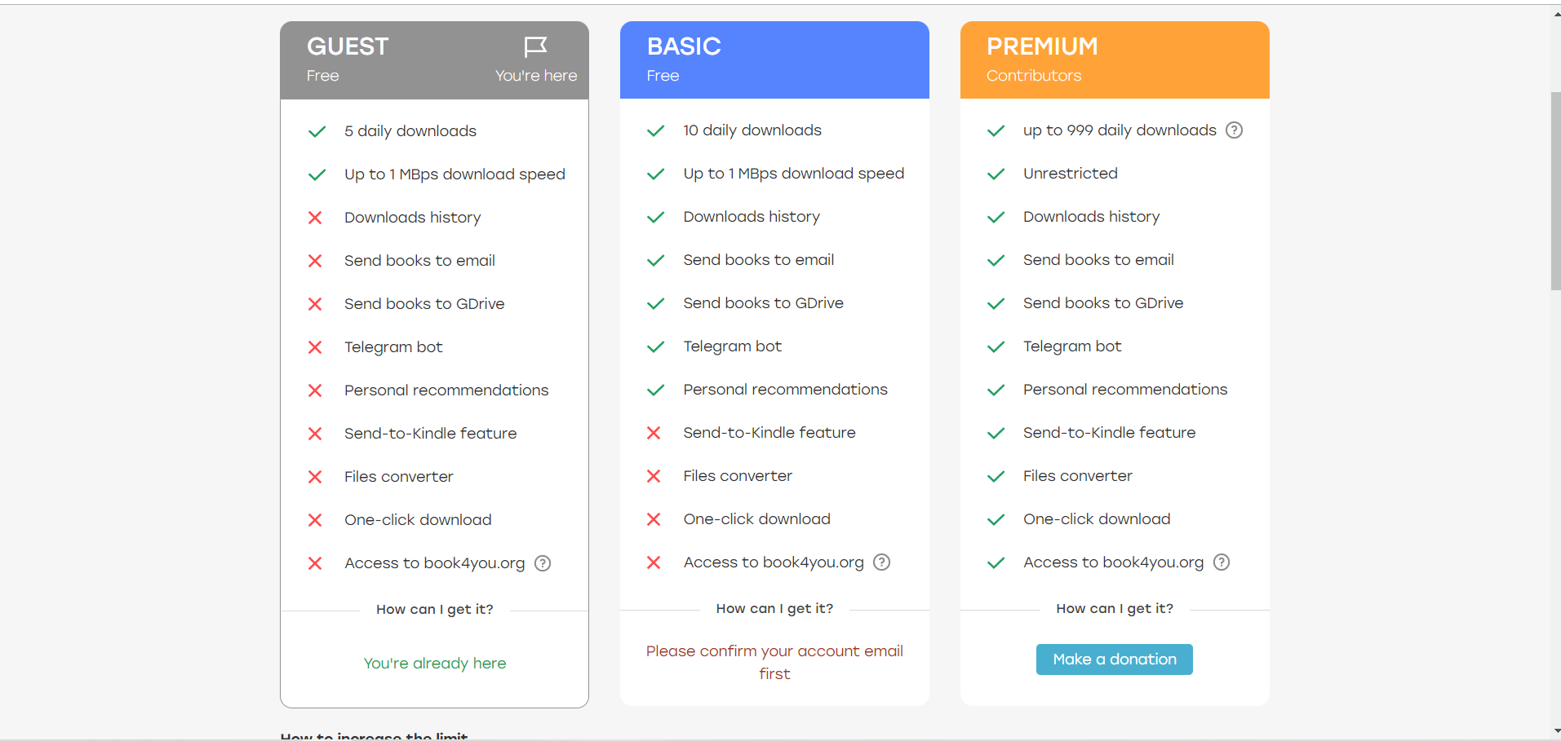Click help icon next to Guest book4you.org access
The width and height of the screenshot is (1561, 741).
tap(543, 563)
